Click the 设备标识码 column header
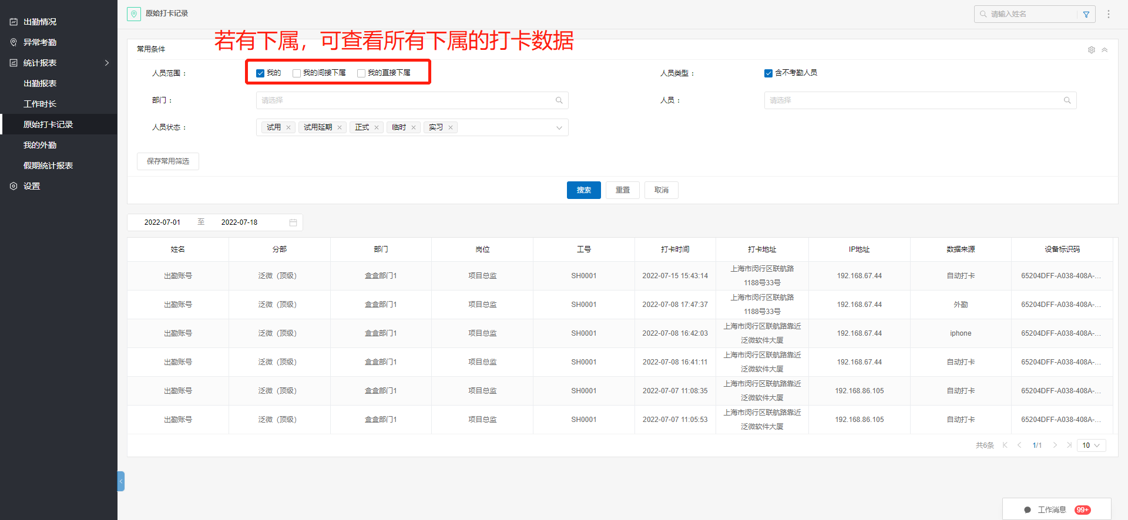This screenshot has height=520, width=1128. tap(1062, 249)
